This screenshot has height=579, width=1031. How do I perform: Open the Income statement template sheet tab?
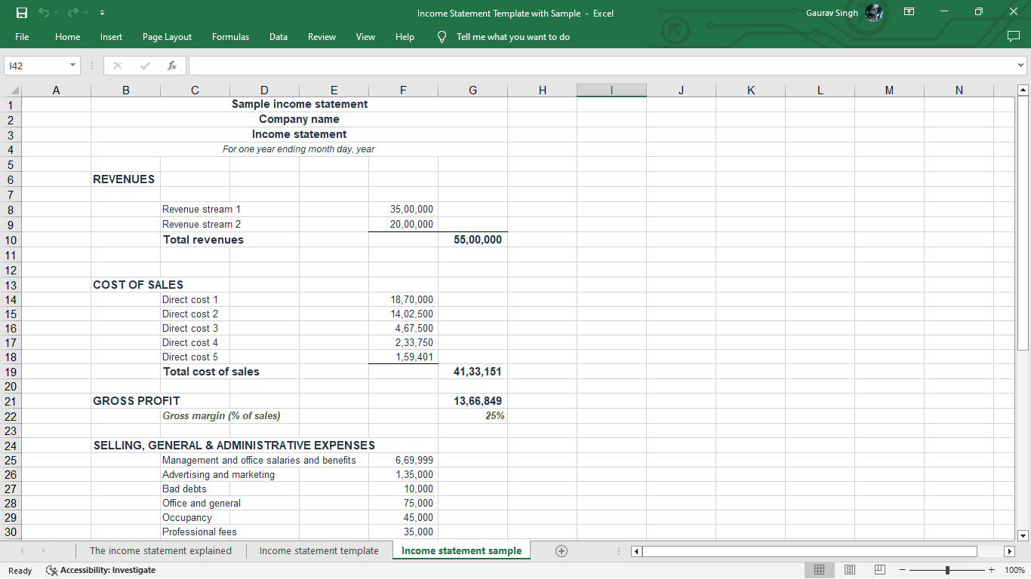319,550
